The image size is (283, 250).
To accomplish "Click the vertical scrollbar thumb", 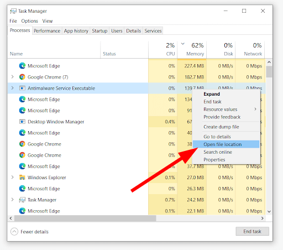I will (269, 72).
